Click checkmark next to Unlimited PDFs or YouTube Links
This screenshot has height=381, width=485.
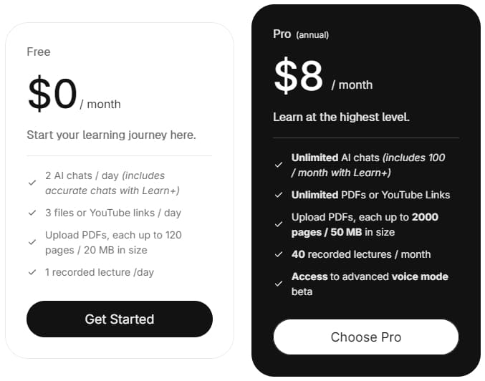(x=279, y=195)
